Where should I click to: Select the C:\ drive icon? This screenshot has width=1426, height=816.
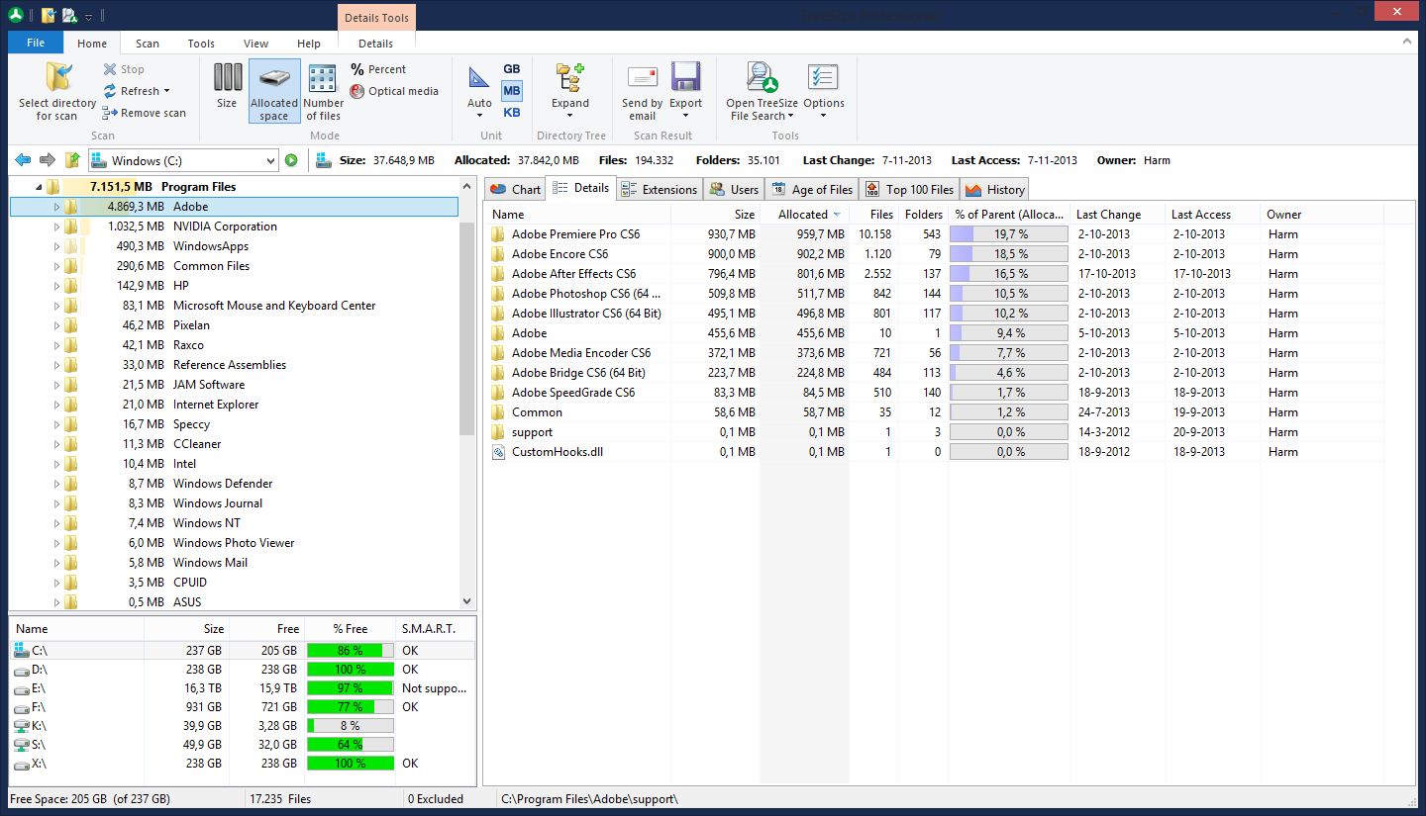coord(22,650)
